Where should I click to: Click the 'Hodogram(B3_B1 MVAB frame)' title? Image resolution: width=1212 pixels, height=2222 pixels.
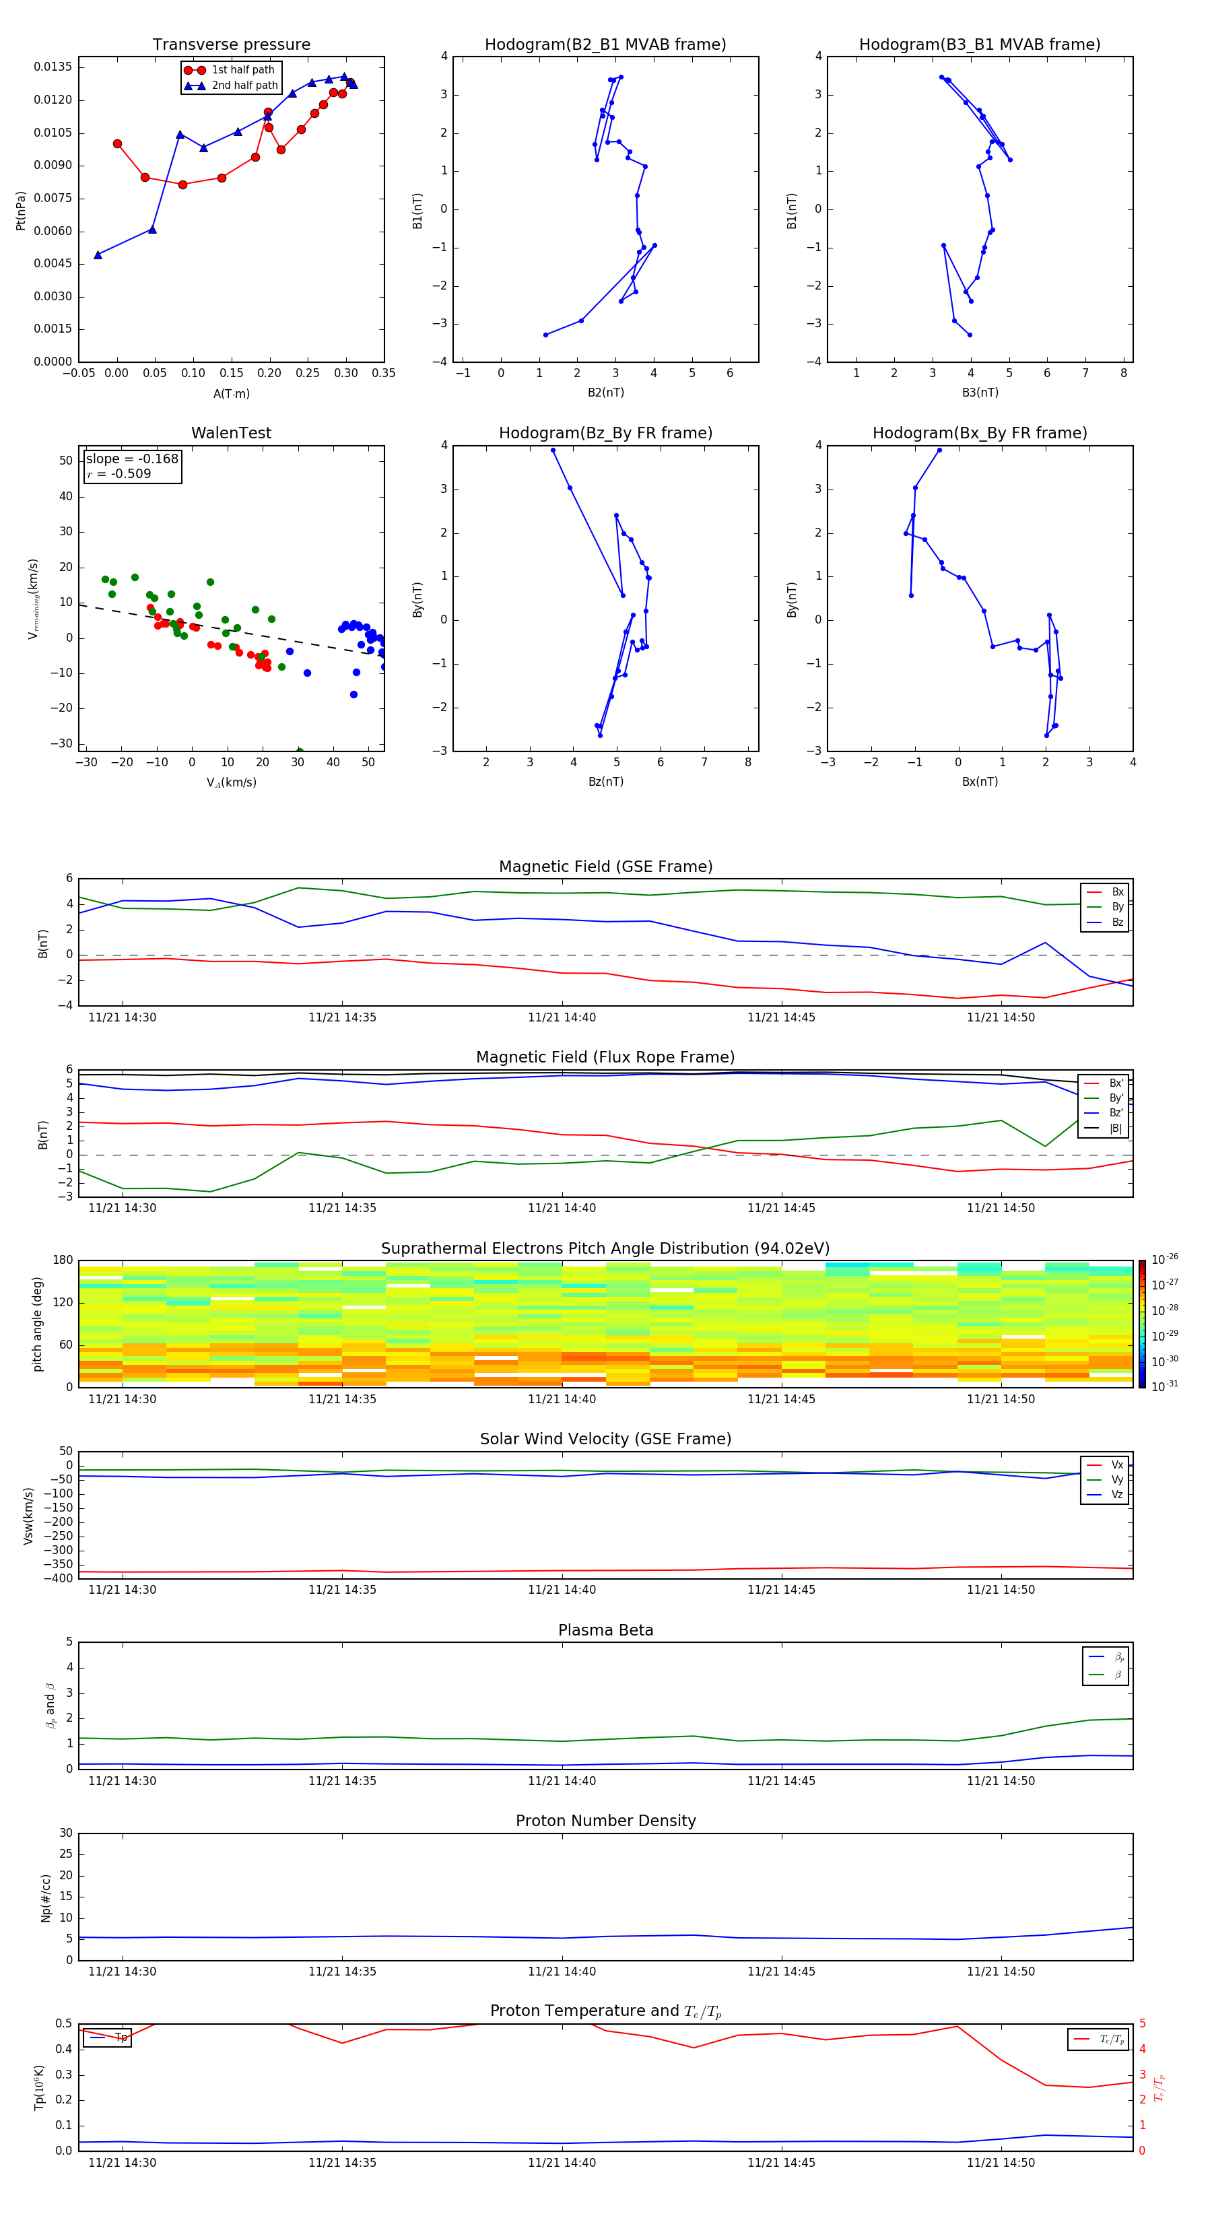tap(980, 45)
